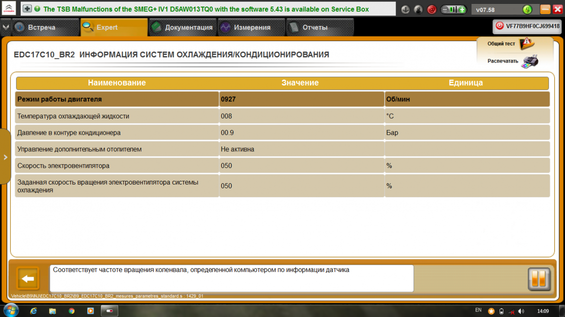
Task: Click the volume level indicator bars
Action: click(454, 9)
